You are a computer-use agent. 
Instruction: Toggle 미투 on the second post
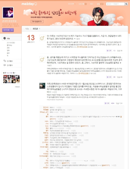(109, 77)
